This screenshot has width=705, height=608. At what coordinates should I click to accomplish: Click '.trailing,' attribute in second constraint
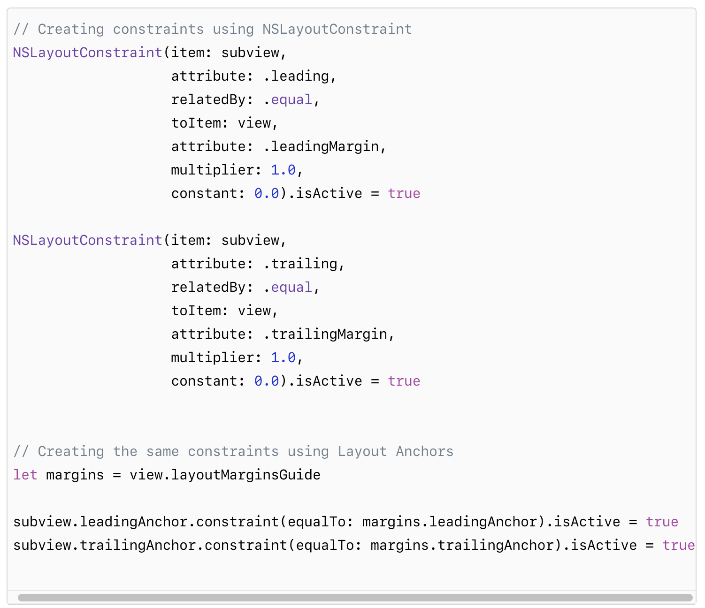click(x=304, y=264)
